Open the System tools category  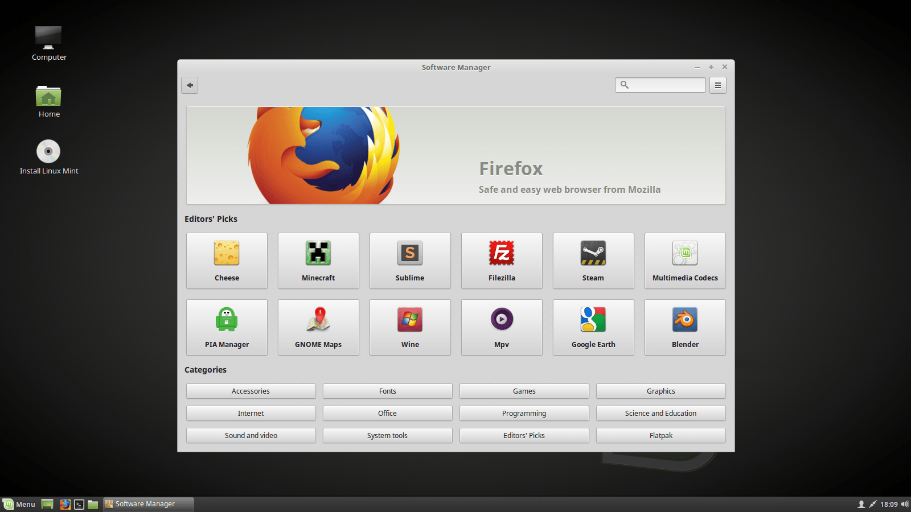pos(388,435)
